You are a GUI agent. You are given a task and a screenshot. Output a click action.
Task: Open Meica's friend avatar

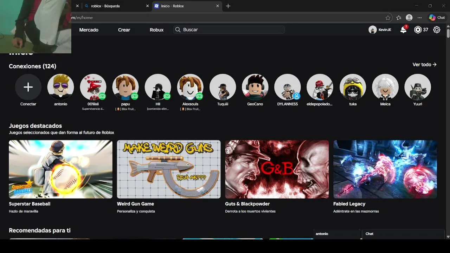coord(385,87)
